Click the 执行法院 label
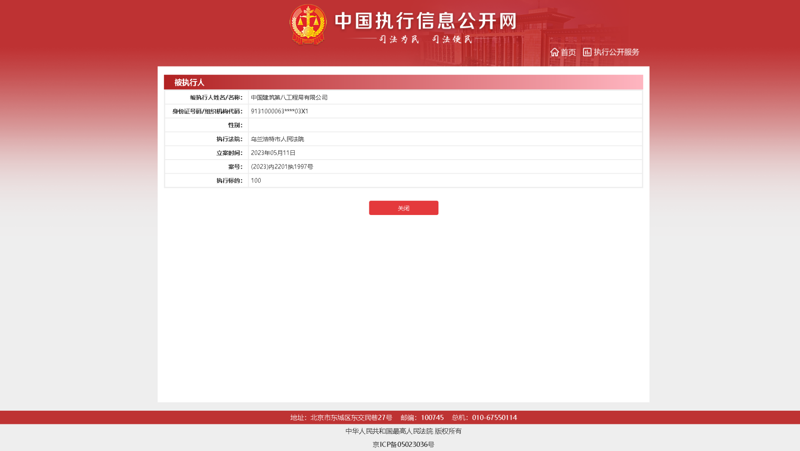The image size is (800, 451). point(229,139)
